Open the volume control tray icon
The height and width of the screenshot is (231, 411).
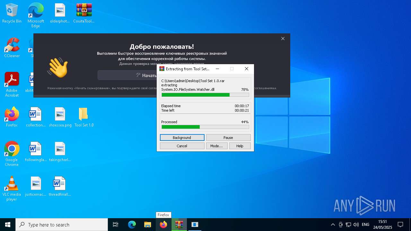click(x=356, y=225)
